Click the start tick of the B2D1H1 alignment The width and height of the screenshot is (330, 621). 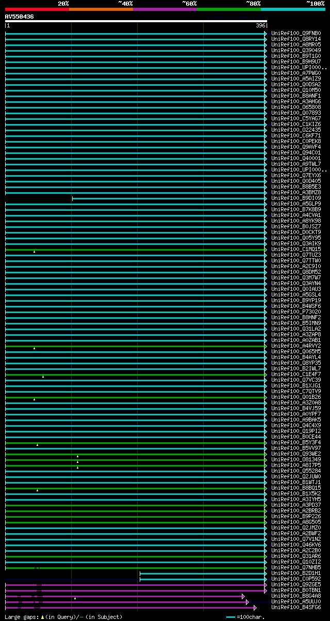pyautogui.click(x=140, y=573)
